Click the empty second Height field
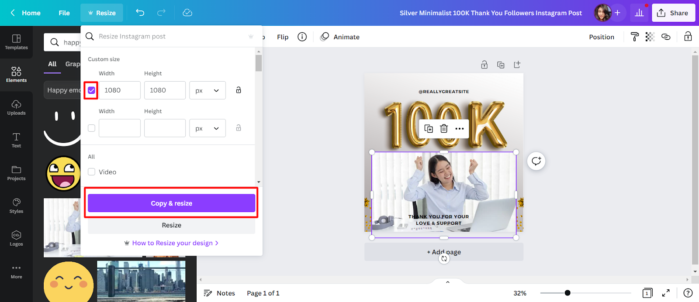 click(165, 128)
